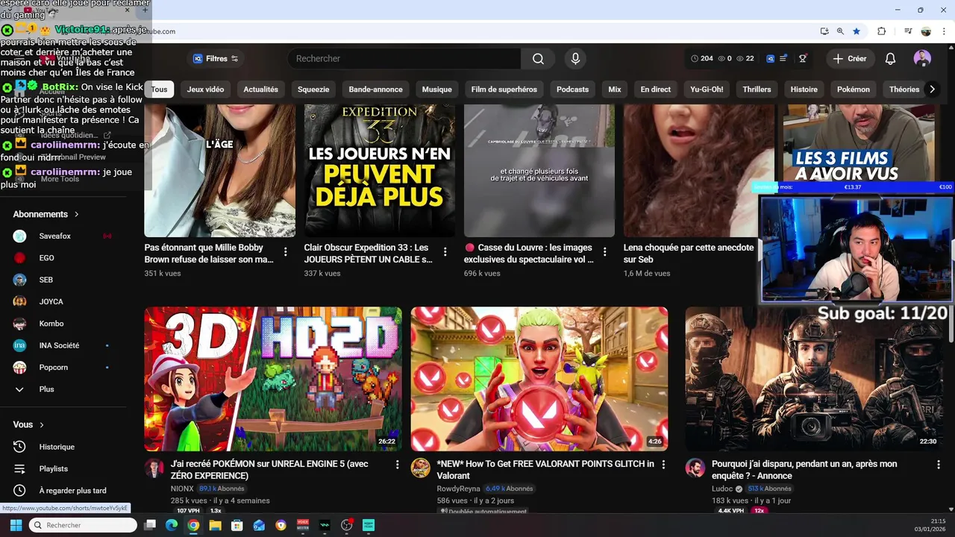955x537 pixels.
Task: Select the Film de superhéros chip
Action: pos(504,89)
